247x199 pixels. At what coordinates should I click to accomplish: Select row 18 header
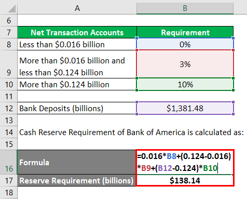(9, 192)
